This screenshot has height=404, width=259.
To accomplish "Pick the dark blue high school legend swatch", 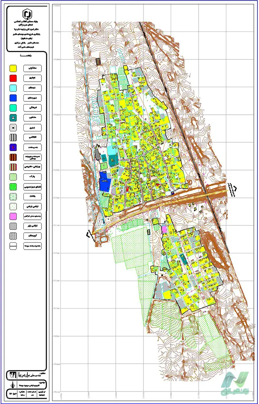I will [x=13, y=98].
